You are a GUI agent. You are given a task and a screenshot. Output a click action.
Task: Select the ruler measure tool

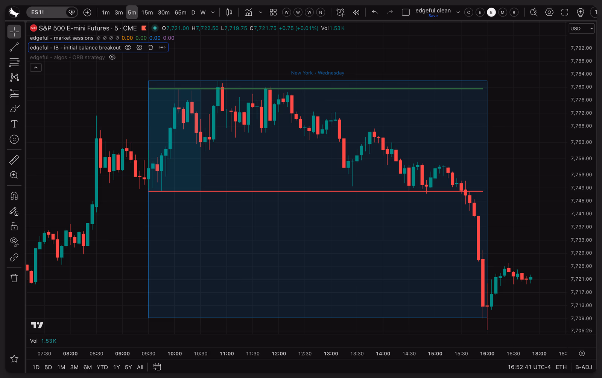tap(14, 160)
